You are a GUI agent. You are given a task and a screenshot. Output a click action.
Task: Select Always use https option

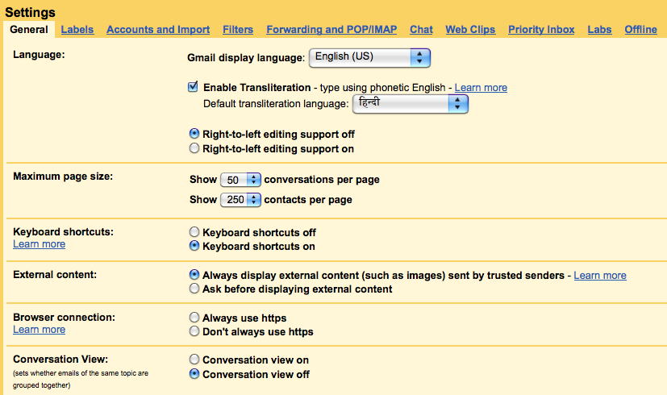[194, 318]
